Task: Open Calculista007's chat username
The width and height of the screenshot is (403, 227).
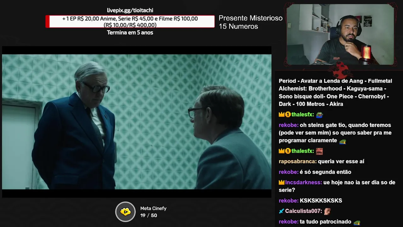Action: click(304, 211)
